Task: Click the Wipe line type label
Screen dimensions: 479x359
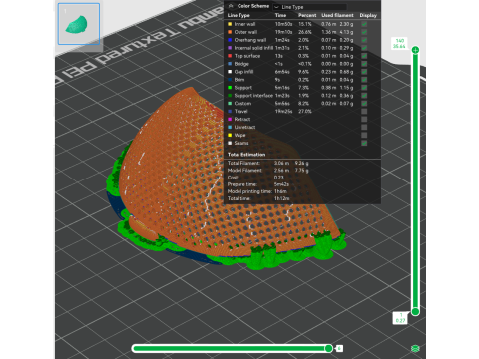Action: point(239,135)
